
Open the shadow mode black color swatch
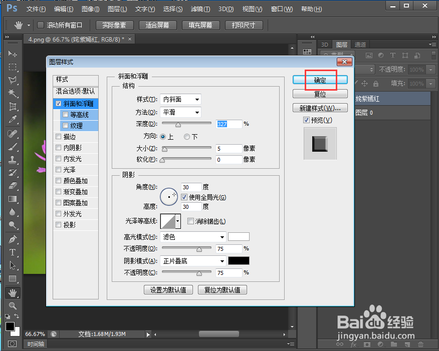pyautogui.click(x=239, y=260)
